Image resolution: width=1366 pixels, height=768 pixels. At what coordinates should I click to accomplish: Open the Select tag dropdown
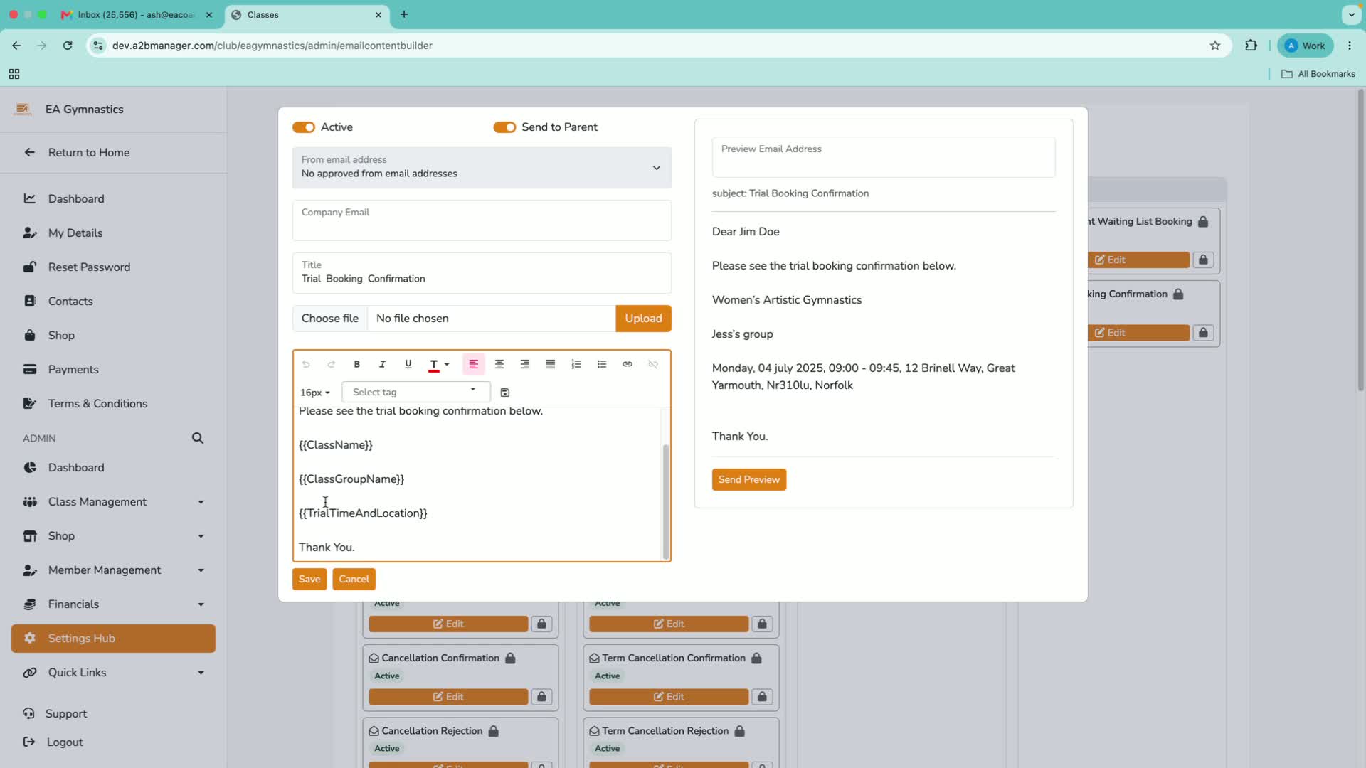pyautogui.click(x=415, y=392)
